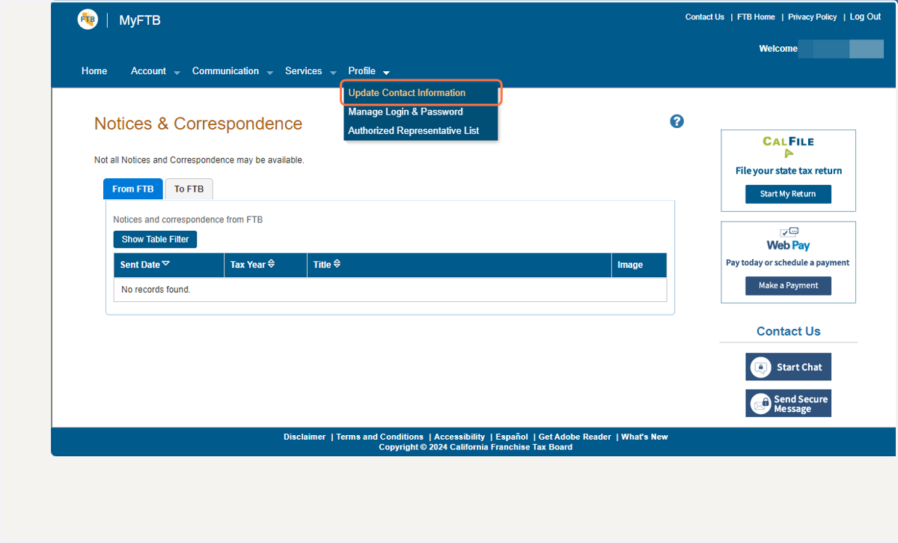Select Update Contact Information

pos(421,93)
